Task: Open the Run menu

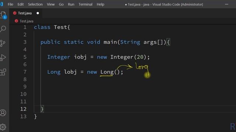Action: pos(71,4)
